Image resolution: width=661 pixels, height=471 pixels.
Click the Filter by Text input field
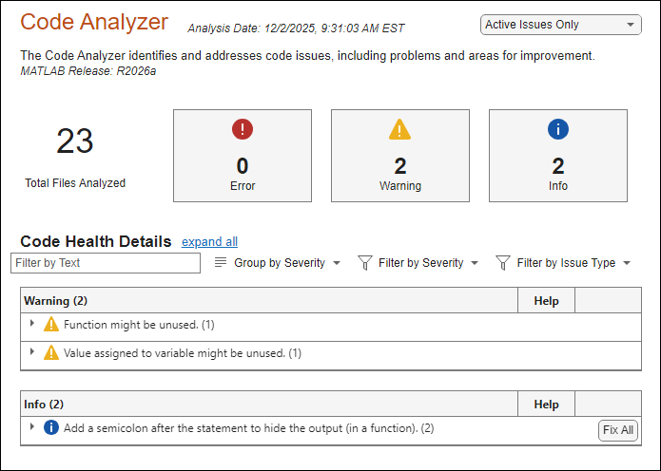click(x=106, y=263)
